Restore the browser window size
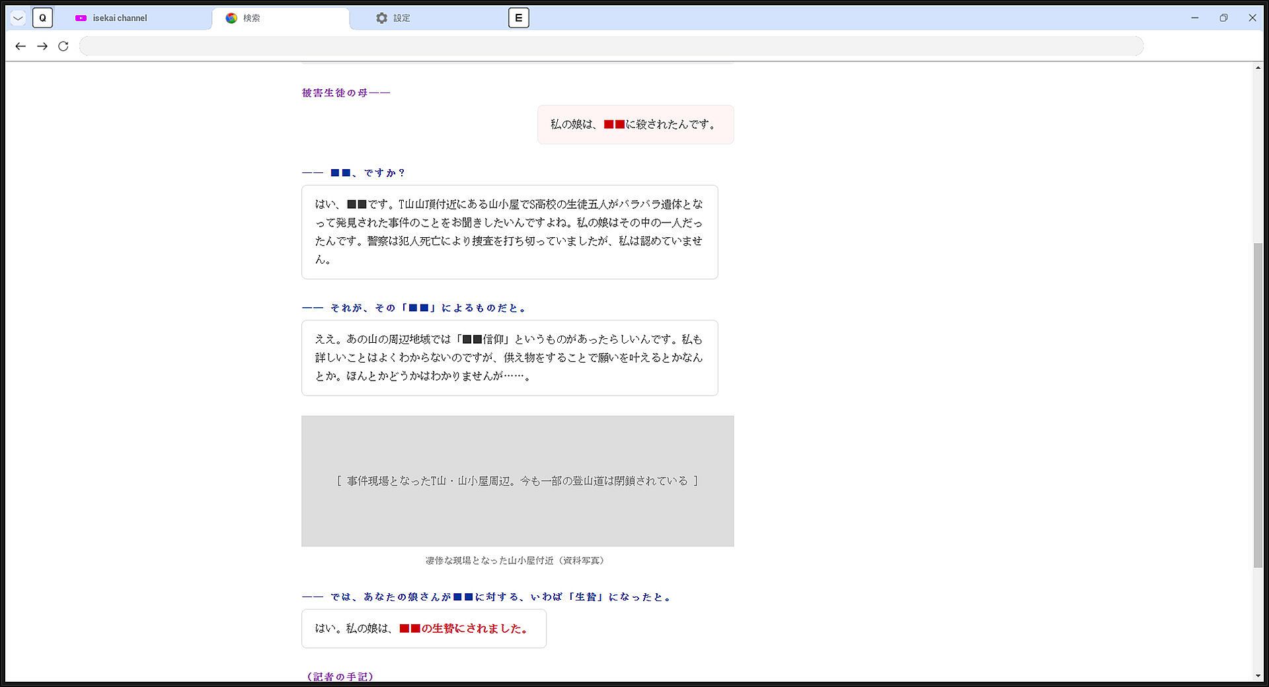This screenshot has width=1269, height=687. (1224, 18)
